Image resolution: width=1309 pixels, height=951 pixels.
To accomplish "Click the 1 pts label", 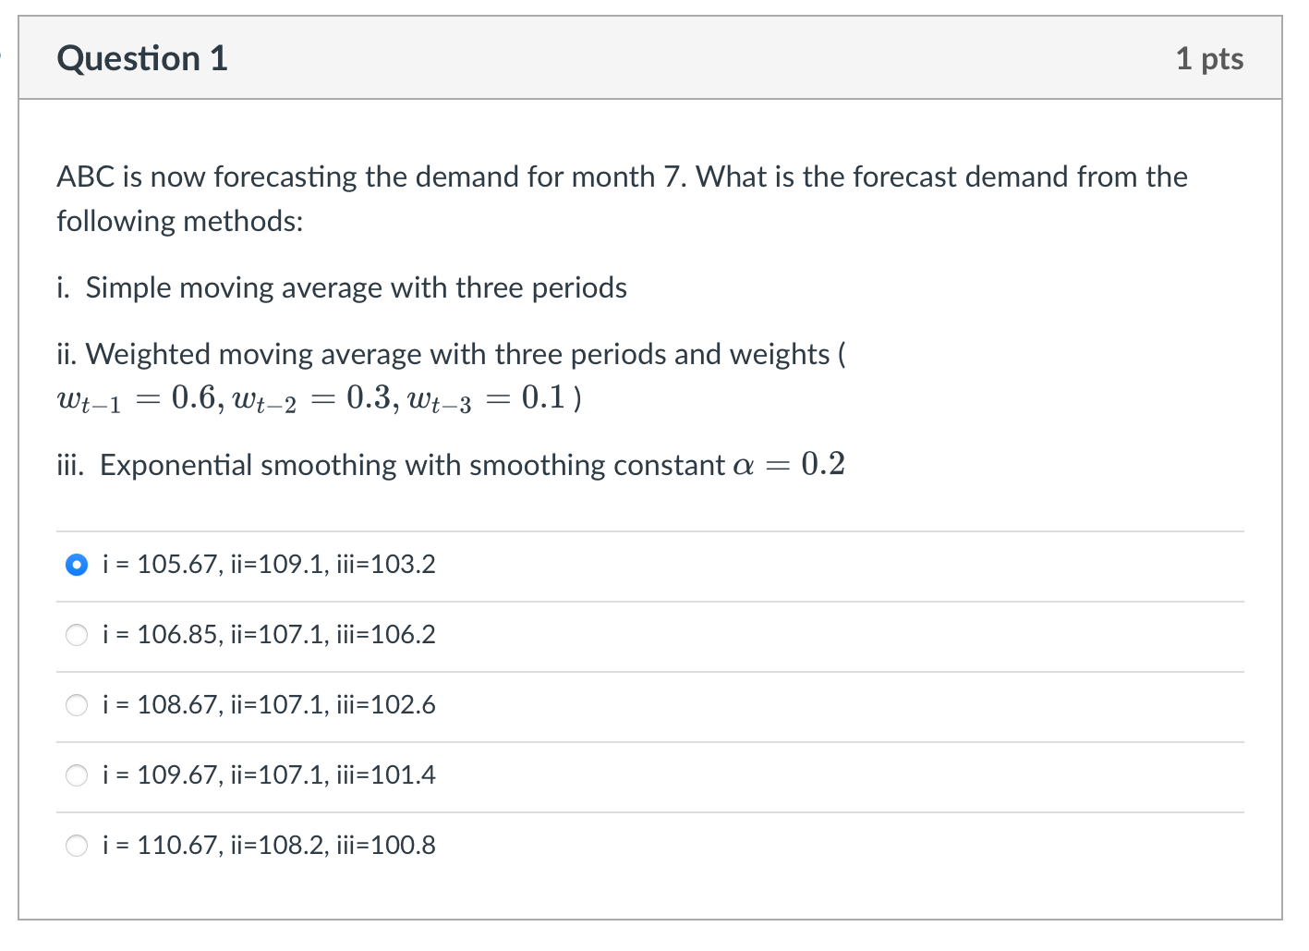I will pyautogui.click(x=1209, y=58).
